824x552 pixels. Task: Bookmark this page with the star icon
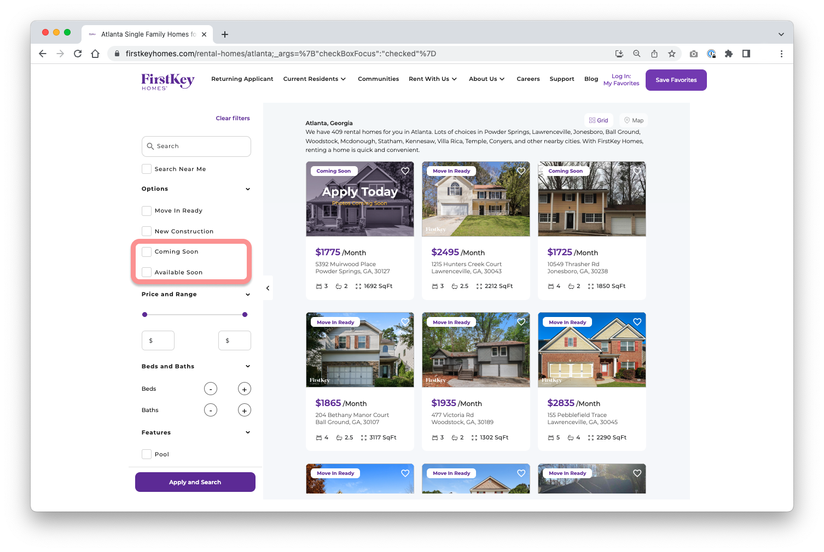(671, 54)
